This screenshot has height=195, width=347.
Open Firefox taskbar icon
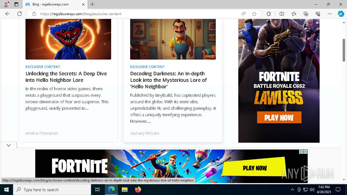click(138, 190)
